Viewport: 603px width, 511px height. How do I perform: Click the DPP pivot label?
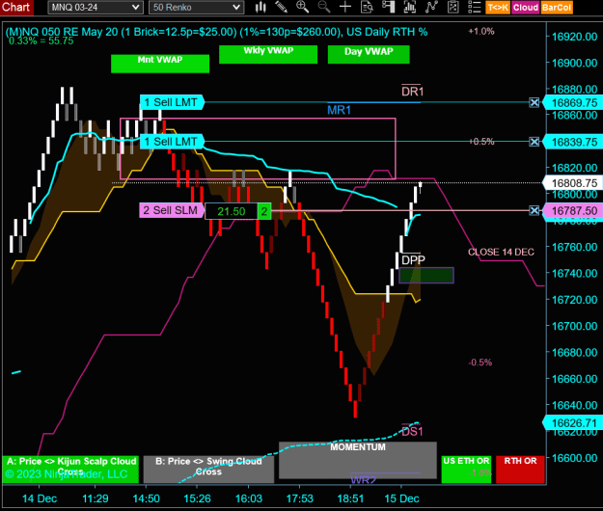tap(413, 260)
